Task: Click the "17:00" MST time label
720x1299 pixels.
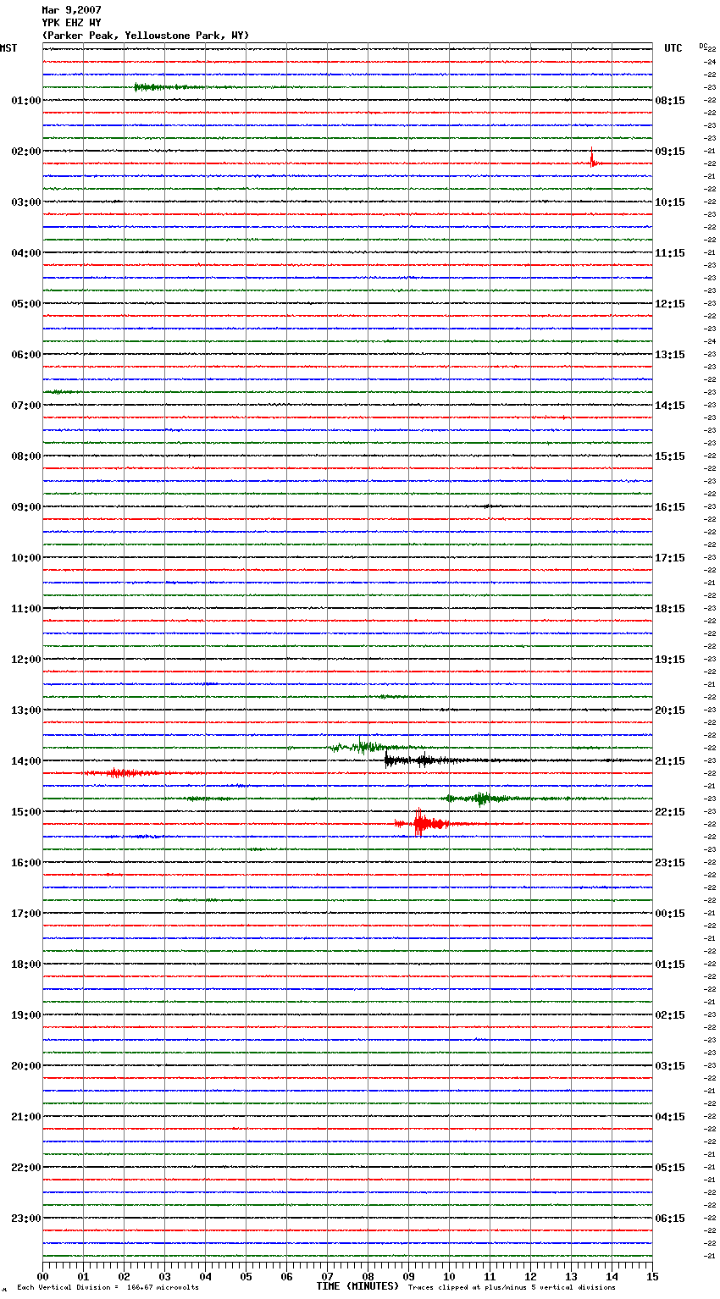Action: (25, 914)
